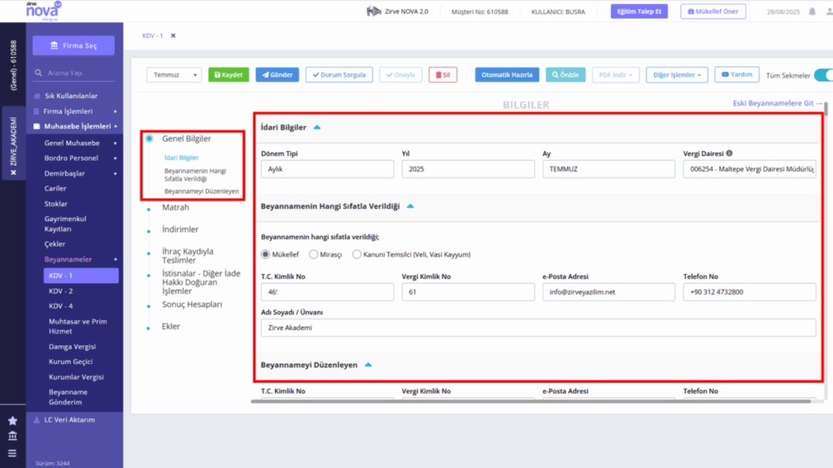833x468 pixels.
Task: Close the KDV - 1 tab
Action: [x=173, y=36]
